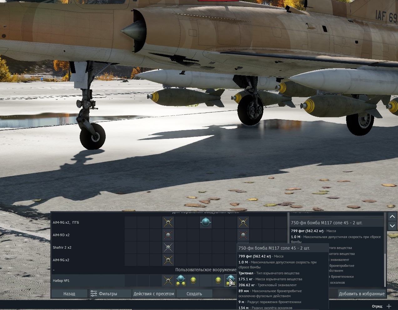Click hovered drop tank with bombs slot under cursor
Image resolution: width=398 pixels, height=310 pixels.
[231, 281]
